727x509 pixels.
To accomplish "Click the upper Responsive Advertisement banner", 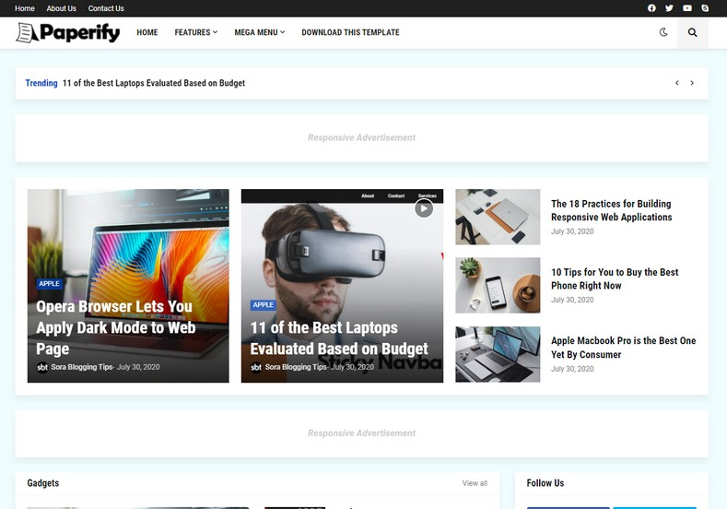I will click(361, 137).
